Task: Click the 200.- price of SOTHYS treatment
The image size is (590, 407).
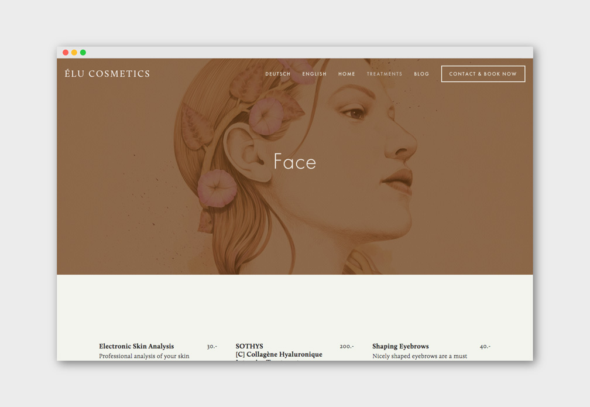Action: [347, 346]
